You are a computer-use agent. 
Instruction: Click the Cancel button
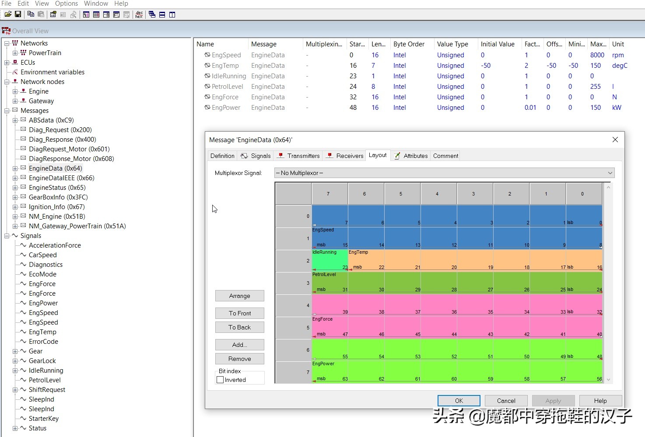506,401
